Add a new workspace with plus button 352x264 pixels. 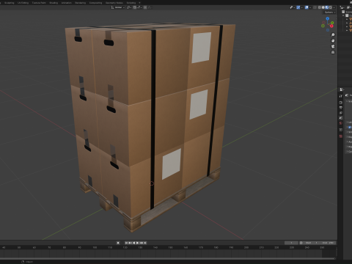[x=139, y=3]
